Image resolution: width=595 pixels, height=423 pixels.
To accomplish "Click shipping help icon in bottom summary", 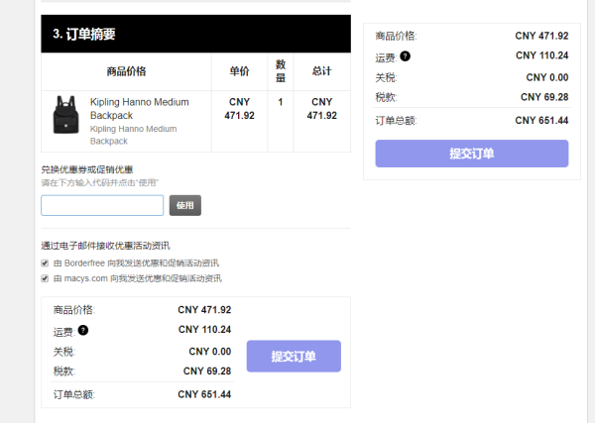I will point(83,330).
